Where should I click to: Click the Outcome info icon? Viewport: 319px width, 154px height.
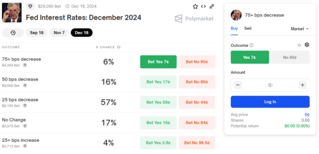[x=251, y=45]
